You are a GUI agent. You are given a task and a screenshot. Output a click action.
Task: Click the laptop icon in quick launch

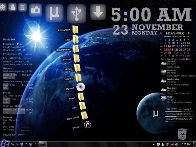tap(13, 144)
